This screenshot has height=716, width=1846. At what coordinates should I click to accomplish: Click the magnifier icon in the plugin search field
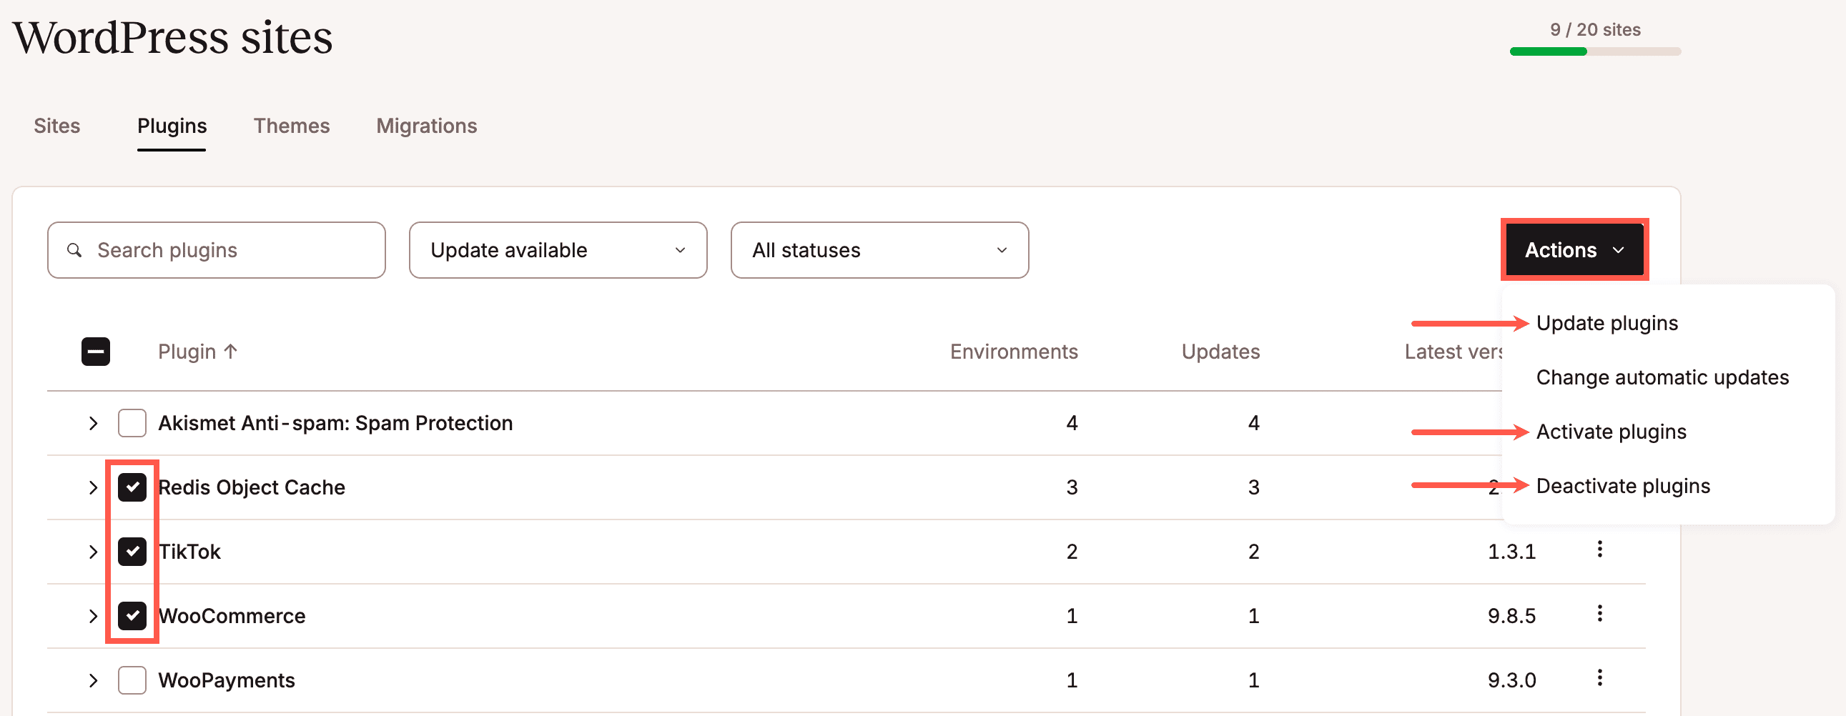[x=75, y=250]
